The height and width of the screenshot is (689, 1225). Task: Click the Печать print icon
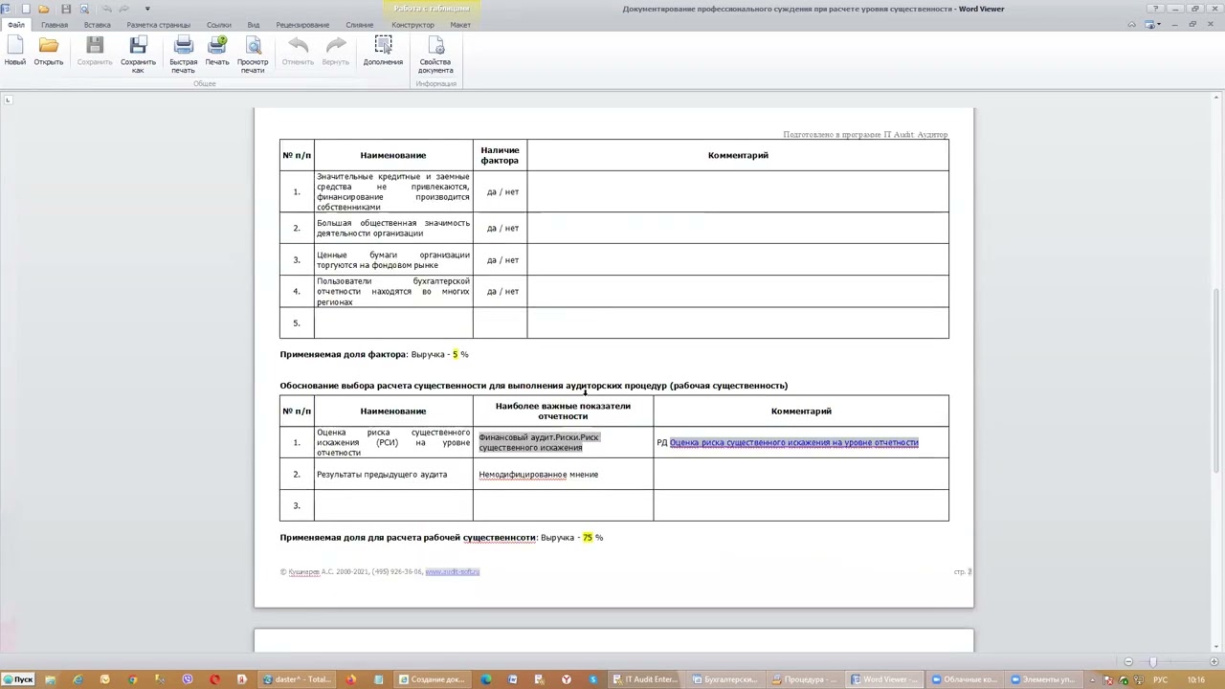coord(217,52)
